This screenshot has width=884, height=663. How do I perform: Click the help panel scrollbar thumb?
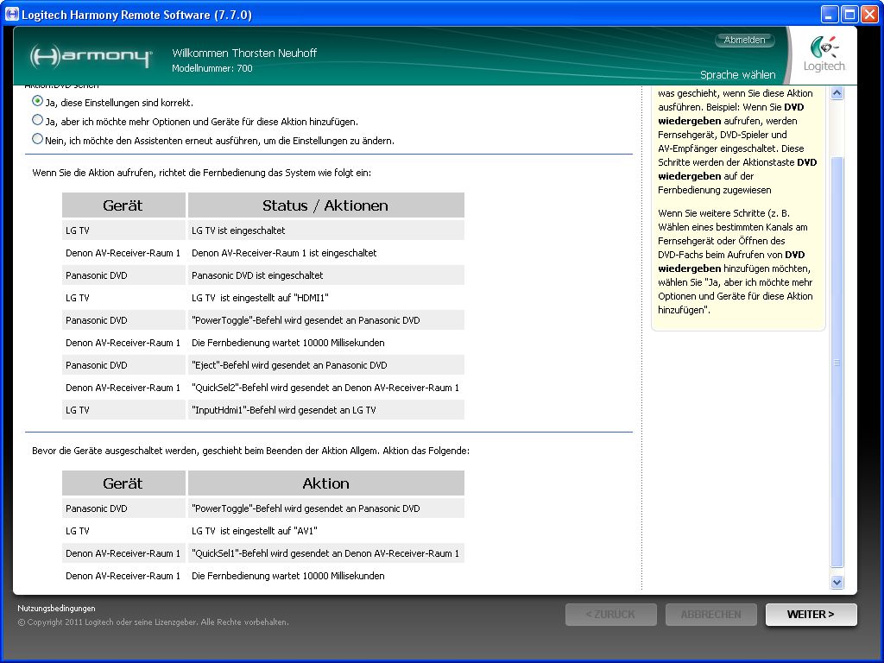point(837,362)
